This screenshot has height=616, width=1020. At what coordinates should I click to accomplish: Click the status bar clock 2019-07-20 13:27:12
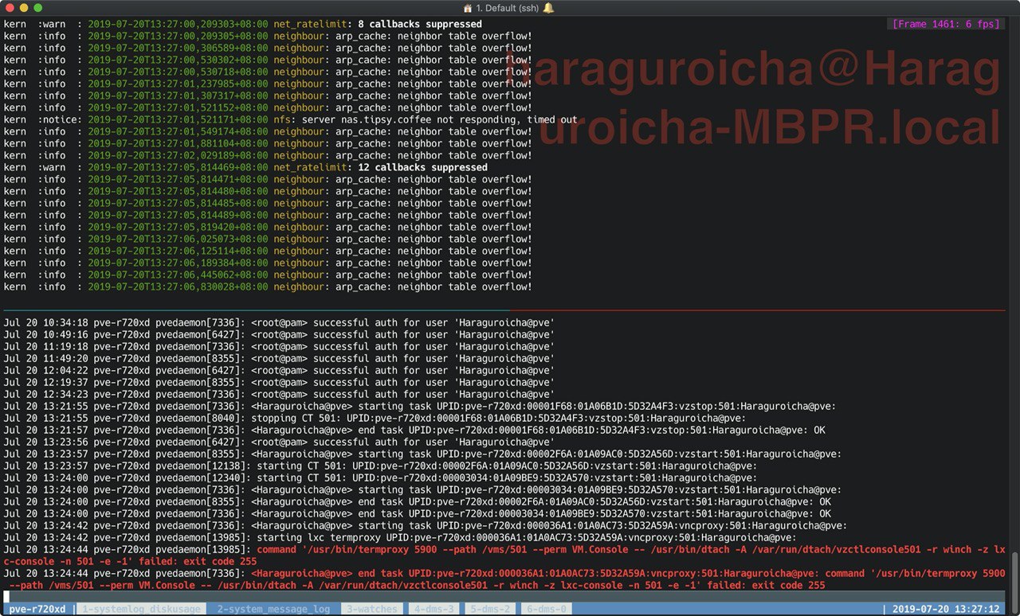[x=946, y=609]
